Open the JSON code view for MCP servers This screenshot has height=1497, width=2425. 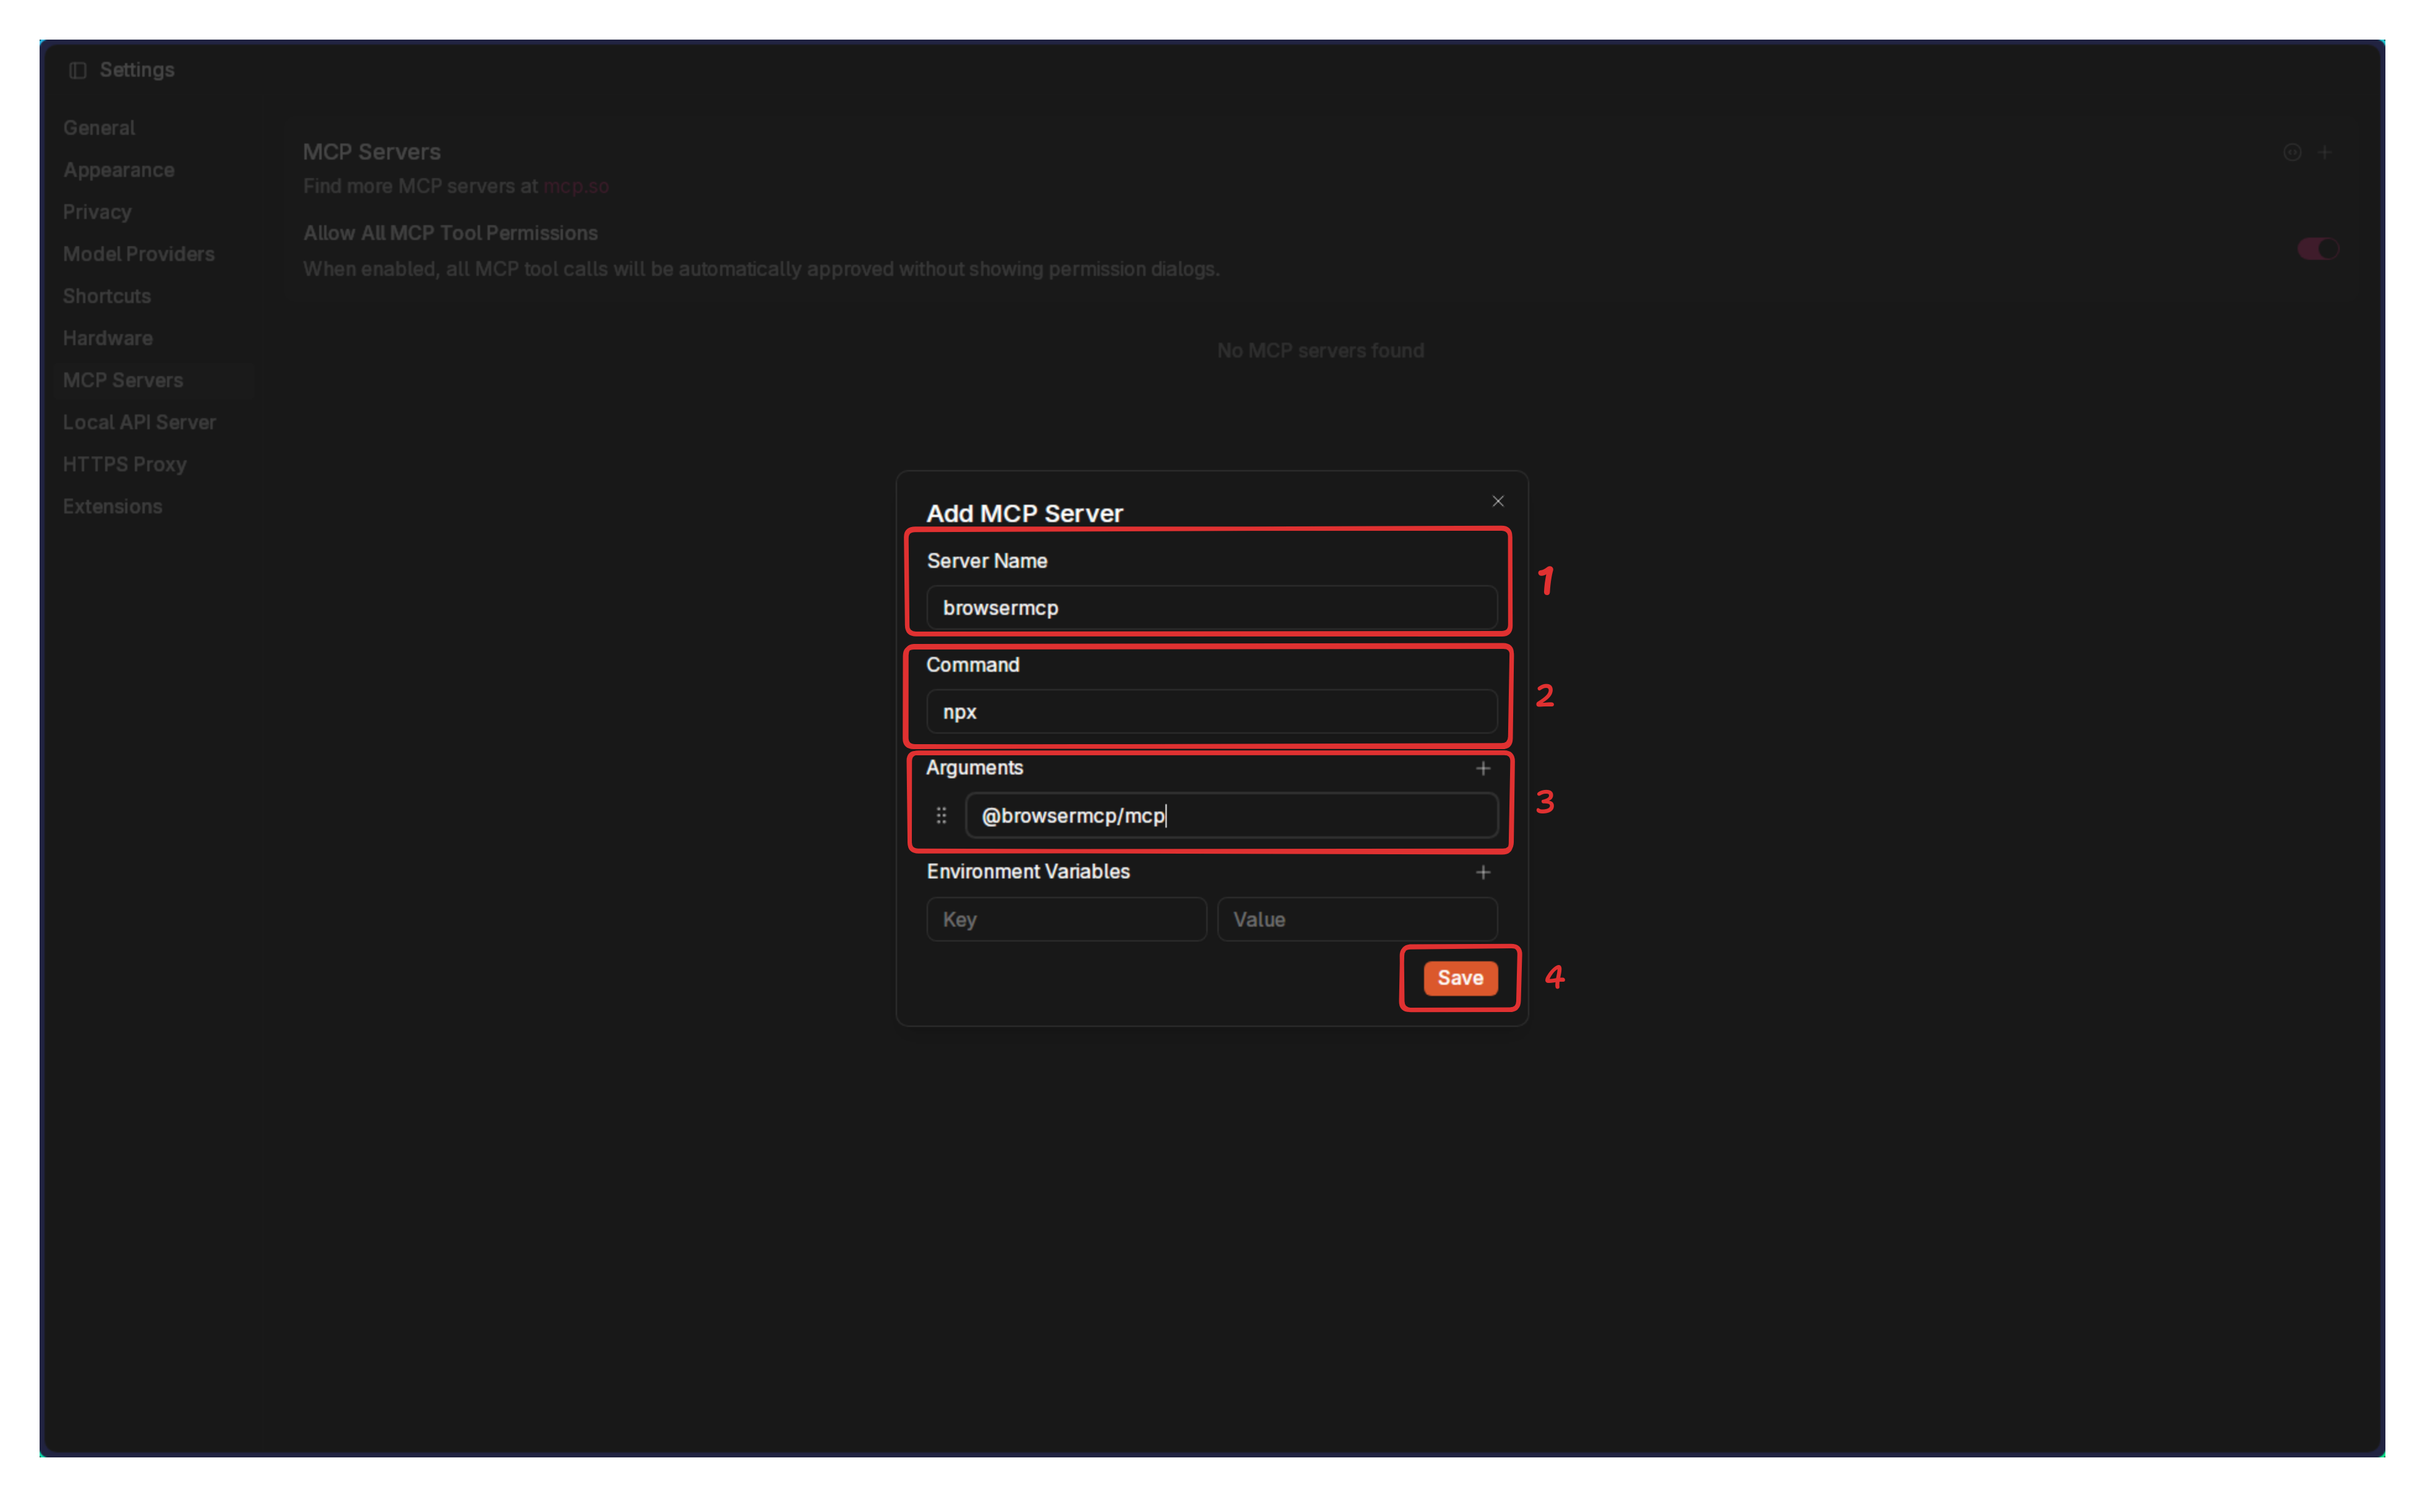2291,152
